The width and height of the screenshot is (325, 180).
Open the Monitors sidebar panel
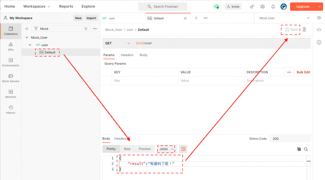click(x=11, y=94)
